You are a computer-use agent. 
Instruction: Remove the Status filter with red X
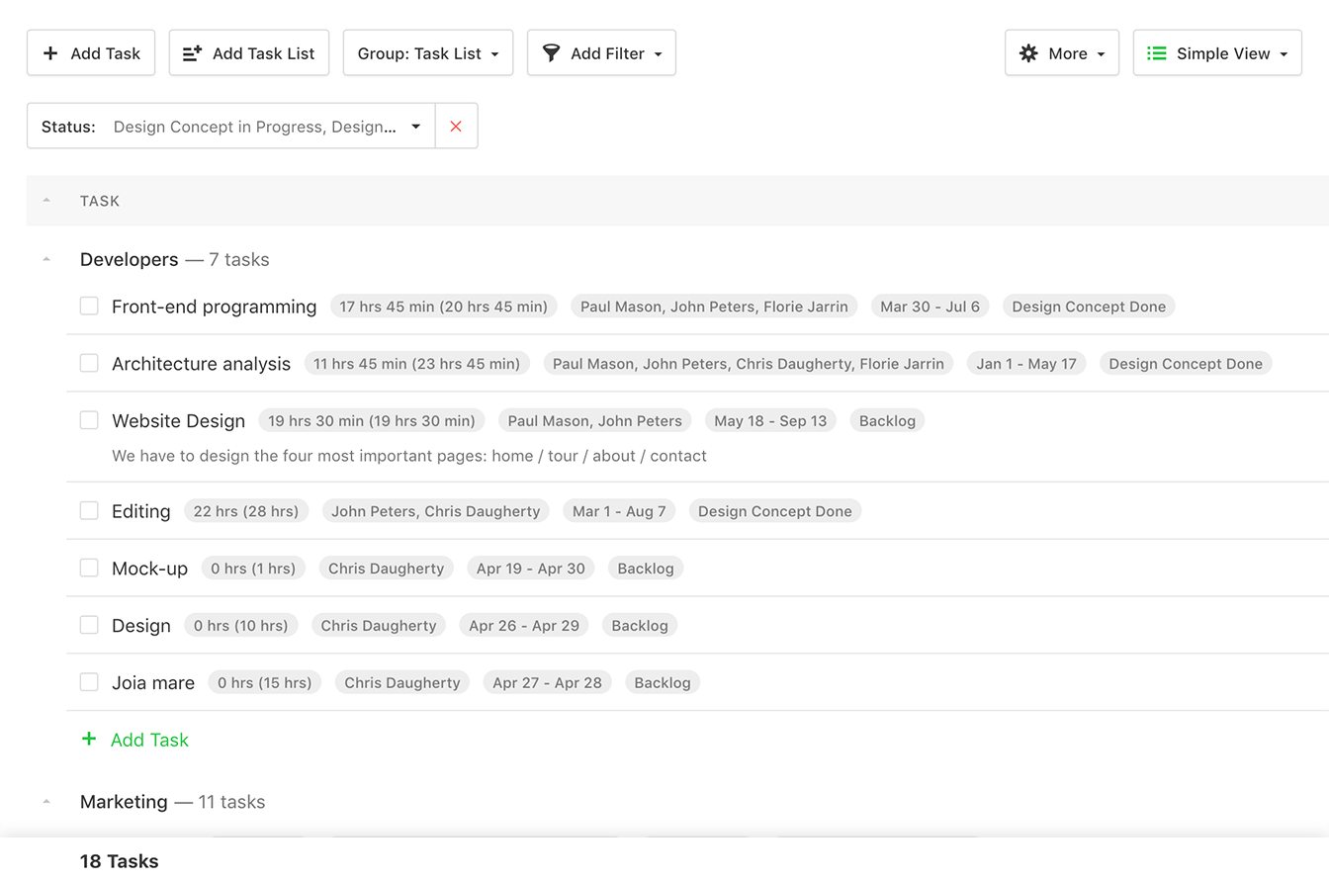point(456,127)
